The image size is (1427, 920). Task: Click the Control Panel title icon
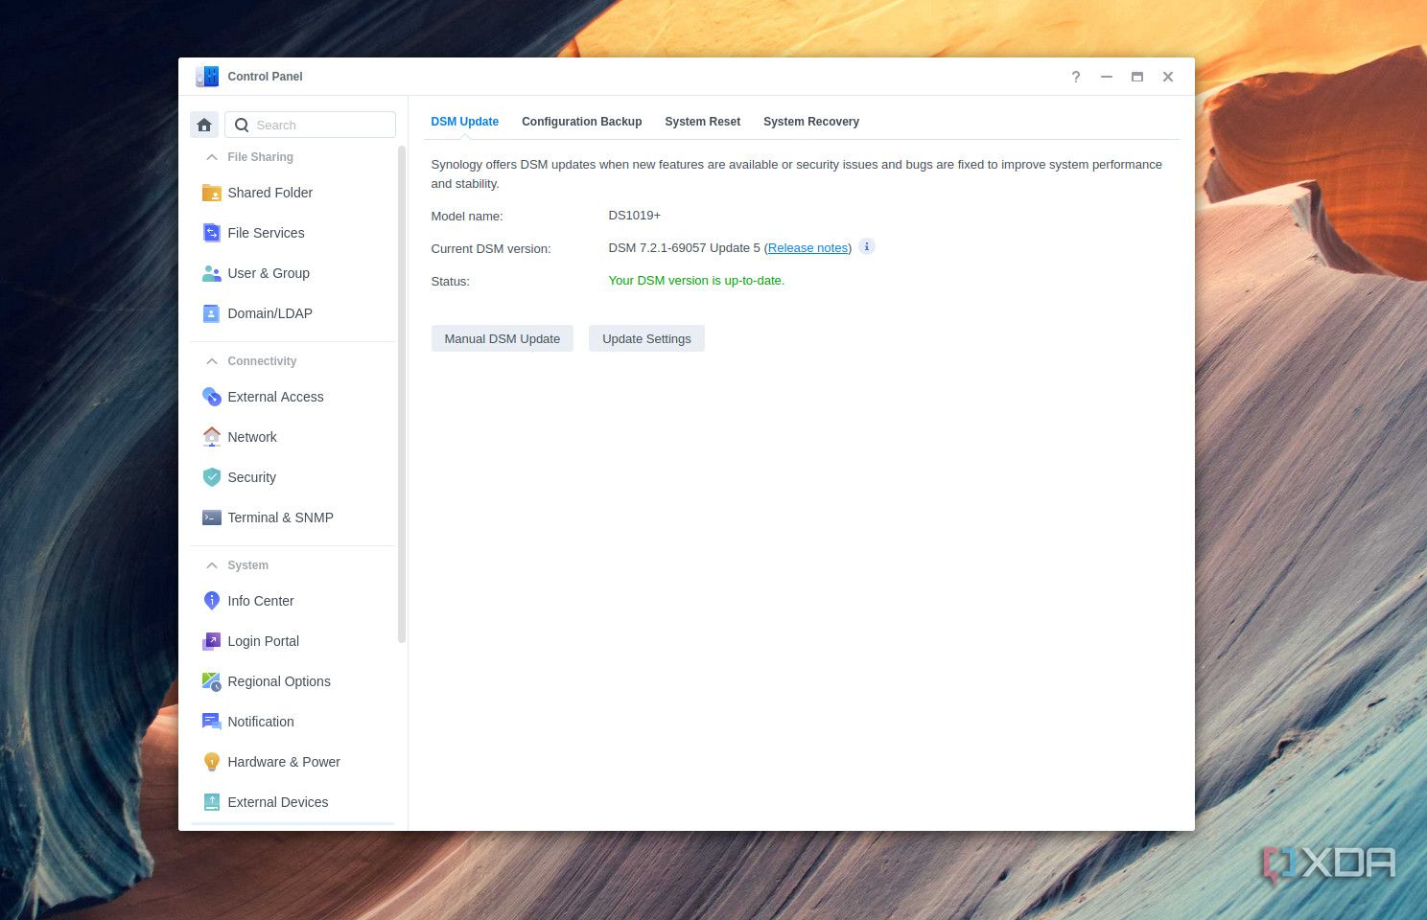207,77
